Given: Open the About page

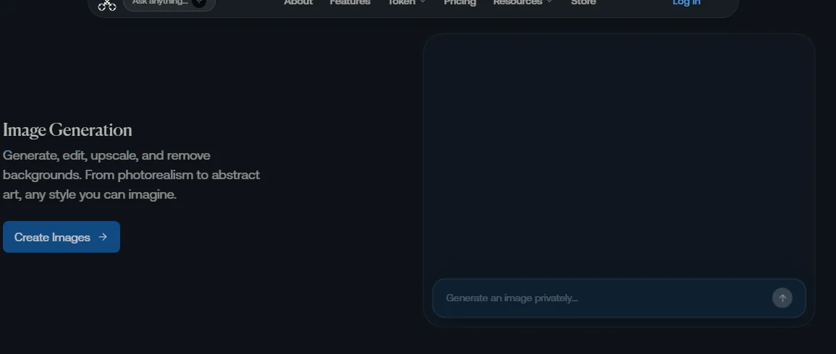Looking at the screenshot, I should (x=298, y=3).
